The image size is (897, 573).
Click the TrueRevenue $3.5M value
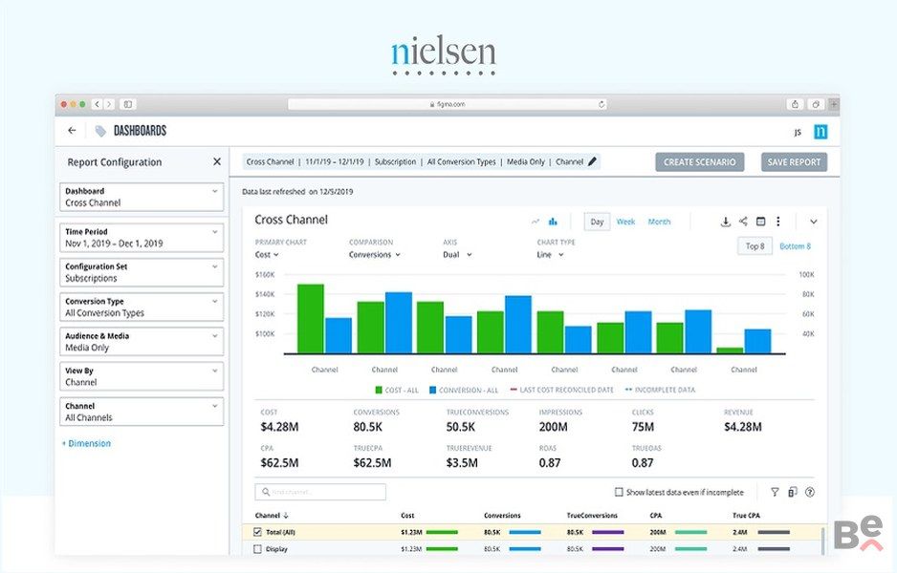pos(462,463)
